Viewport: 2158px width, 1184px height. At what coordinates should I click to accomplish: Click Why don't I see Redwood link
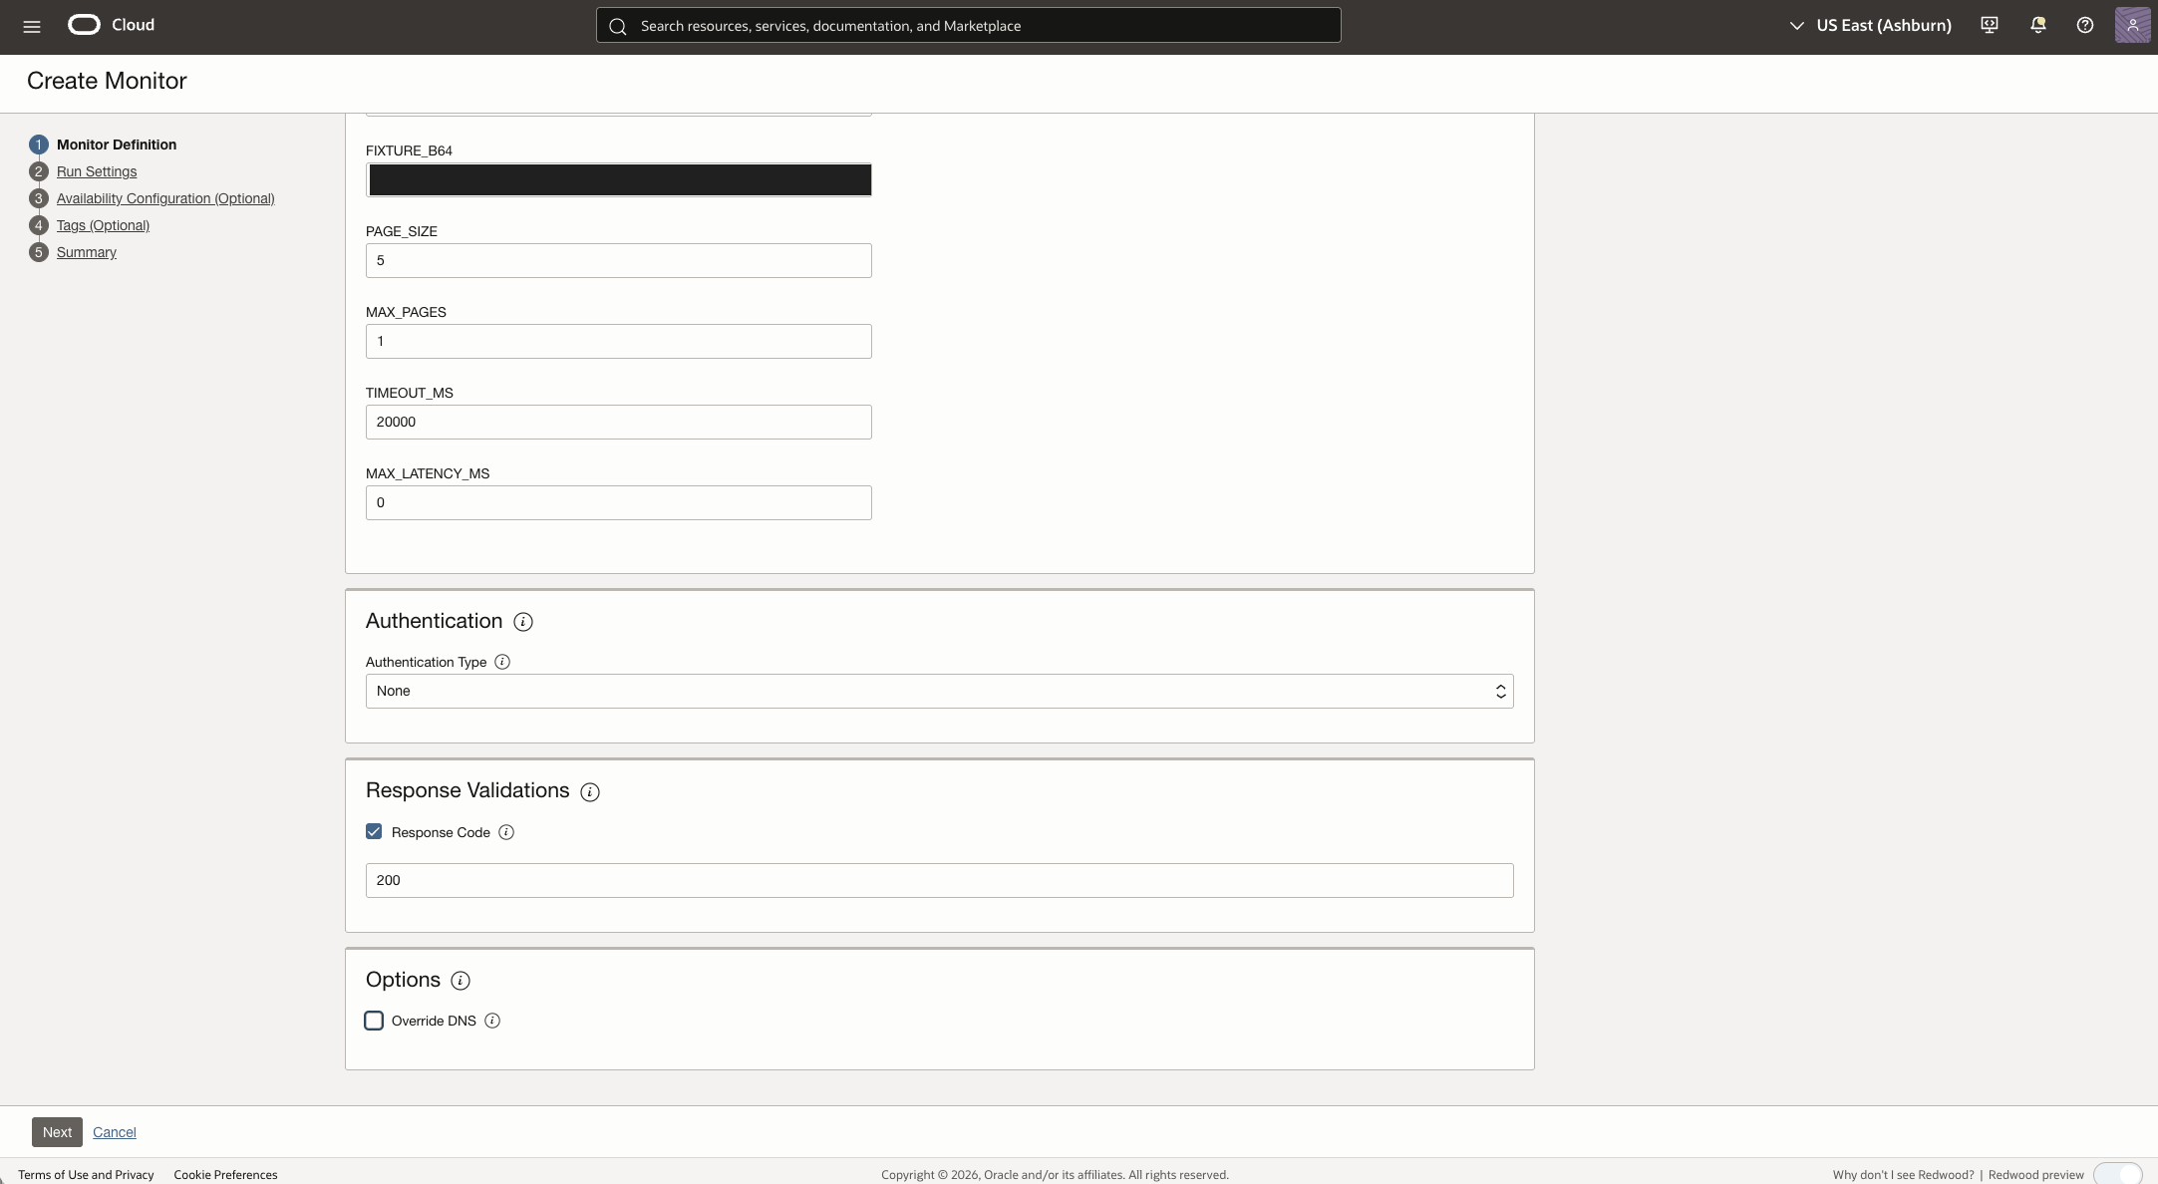1903,1175
